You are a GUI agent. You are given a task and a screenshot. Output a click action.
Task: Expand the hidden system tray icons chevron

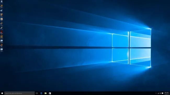click(x=156, y=93)
